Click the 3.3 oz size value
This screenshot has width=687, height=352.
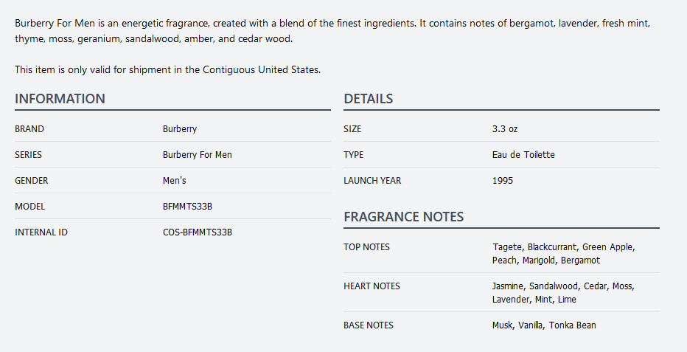tap(505, 129)
